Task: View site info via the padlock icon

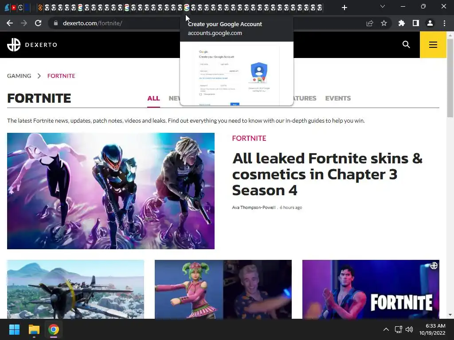Action: pos(56,23)
